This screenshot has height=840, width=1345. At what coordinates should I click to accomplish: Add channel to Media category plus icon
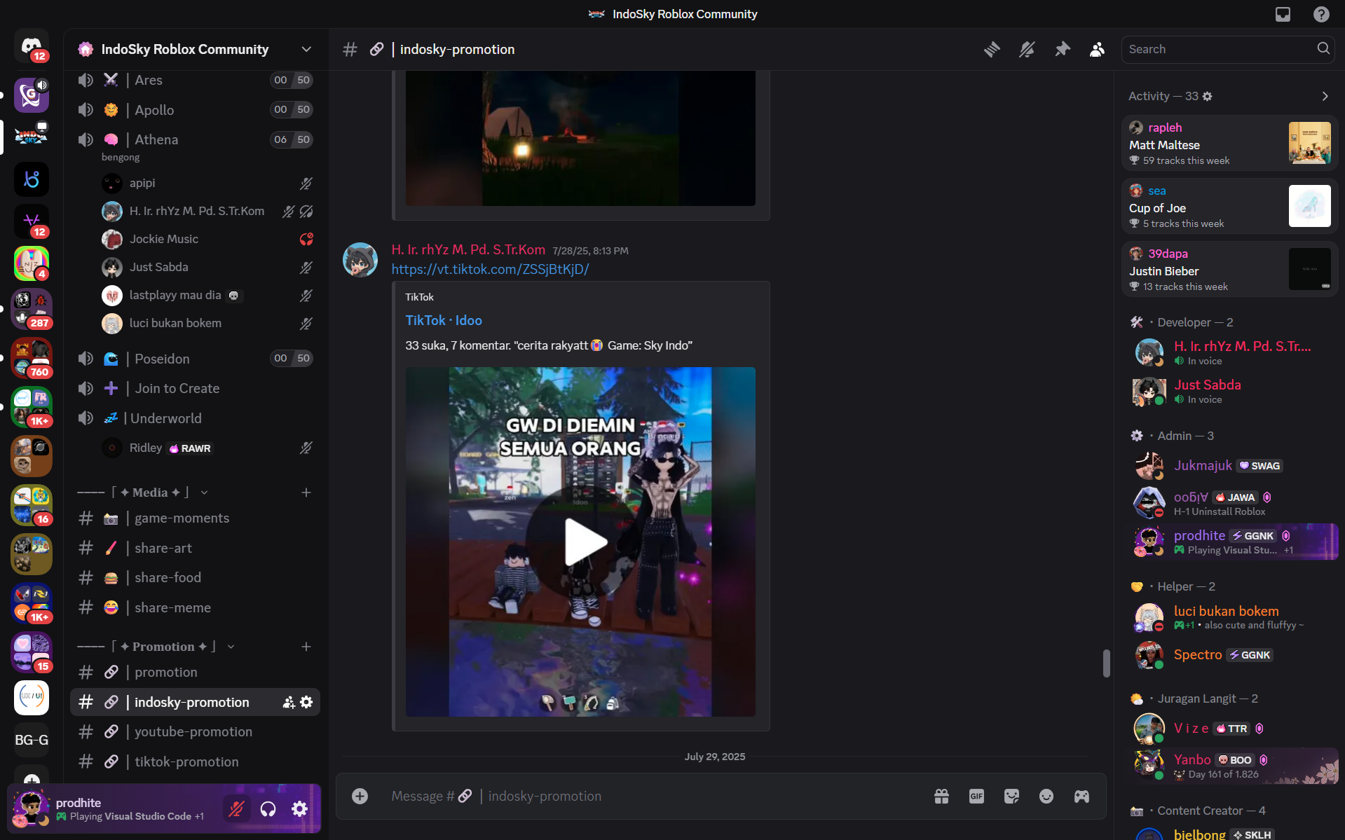[306, 493]
